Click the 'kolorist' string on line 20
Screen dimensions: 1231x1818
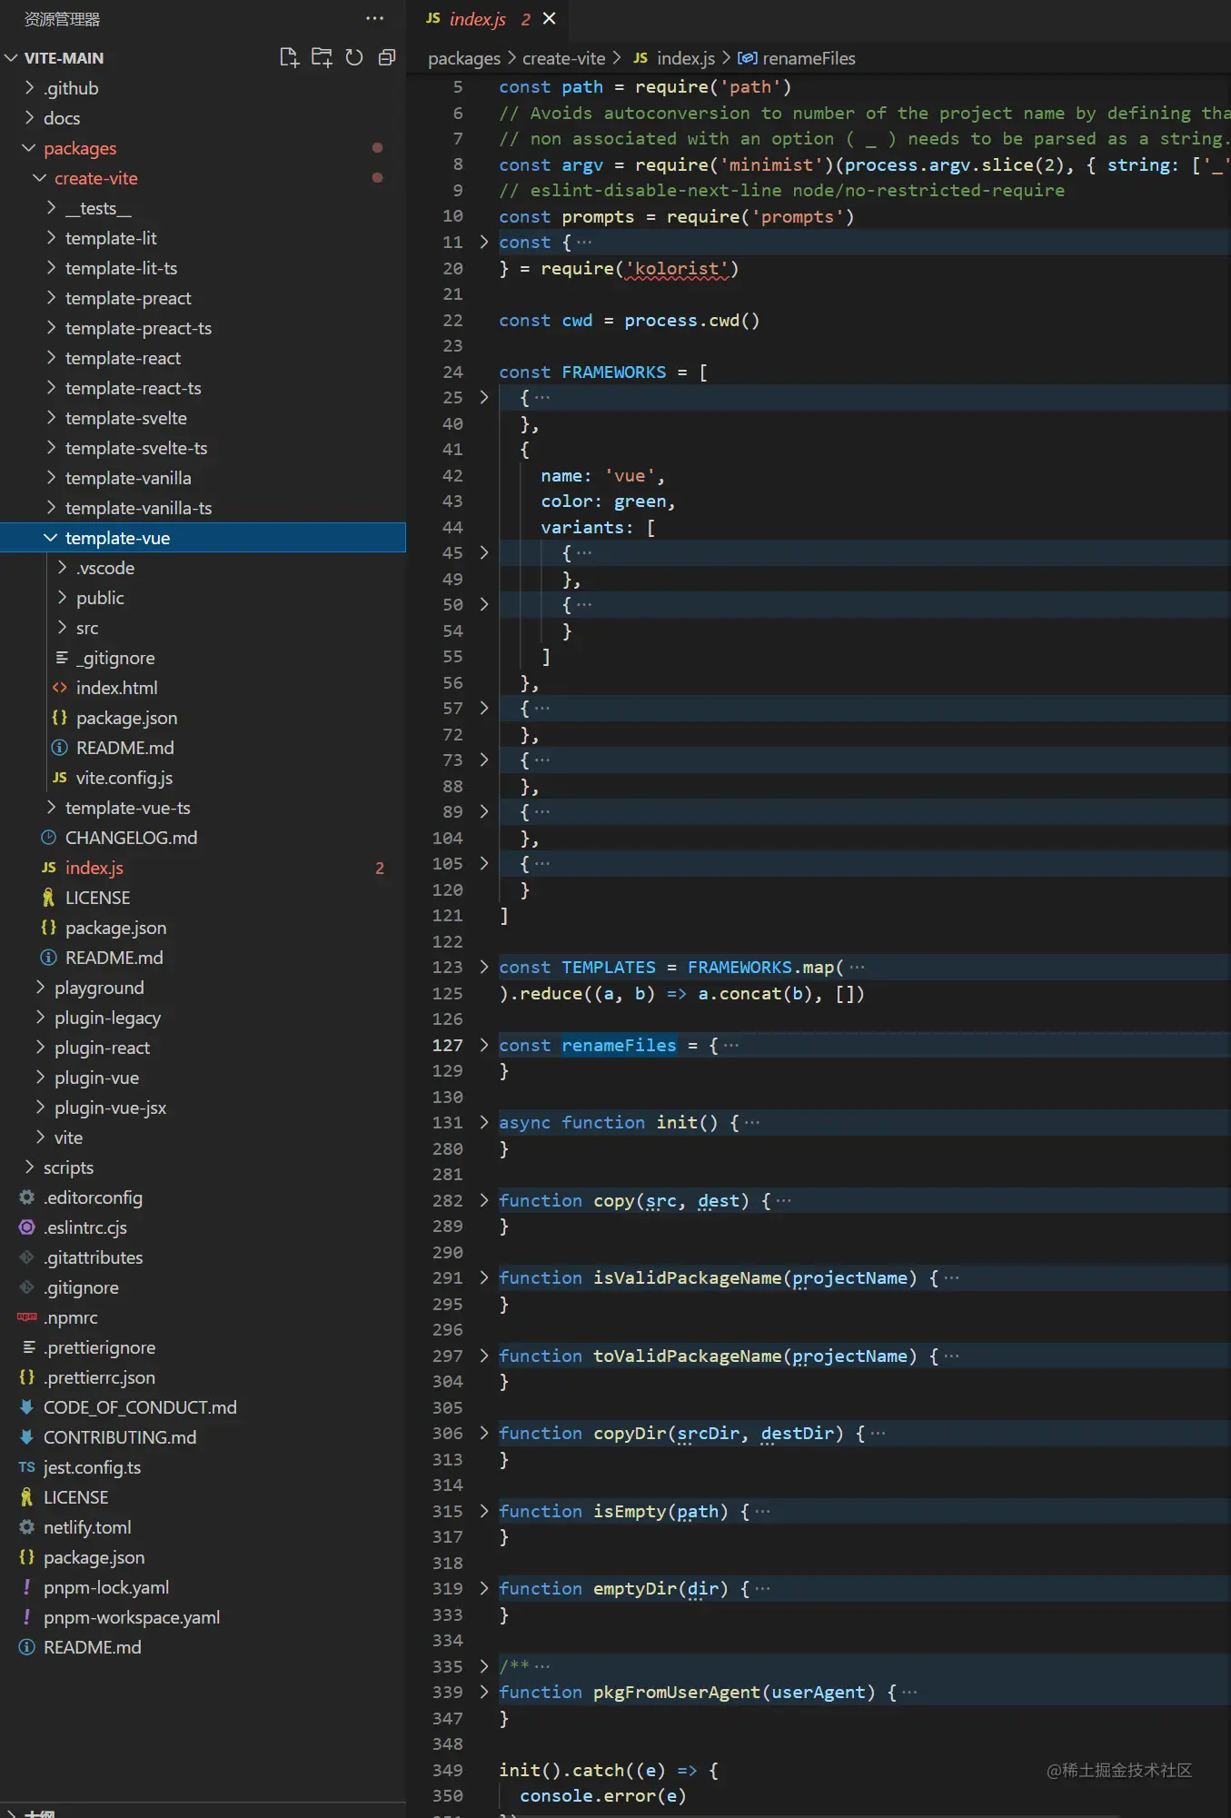[x=677, y=269]
